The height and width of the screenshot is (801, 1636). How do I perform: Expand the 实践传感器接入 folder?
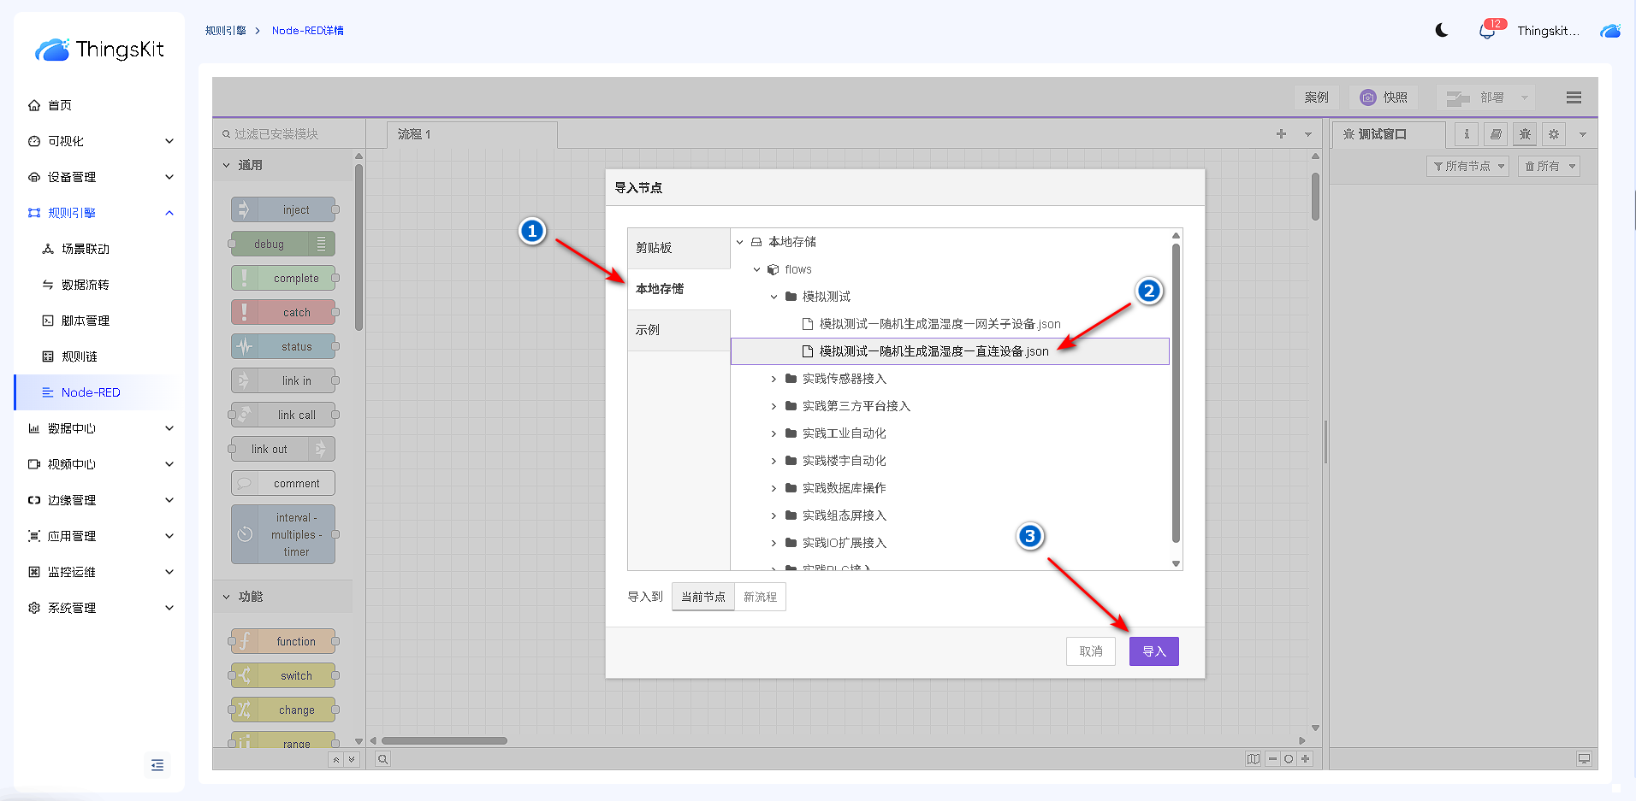[774, 379]
